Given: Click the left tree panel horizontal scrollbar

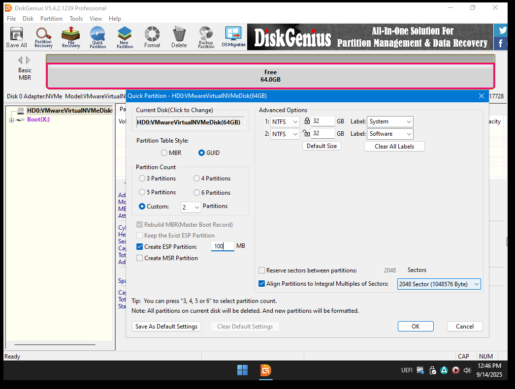Looking at the screenshot, I should pos(55,345).
